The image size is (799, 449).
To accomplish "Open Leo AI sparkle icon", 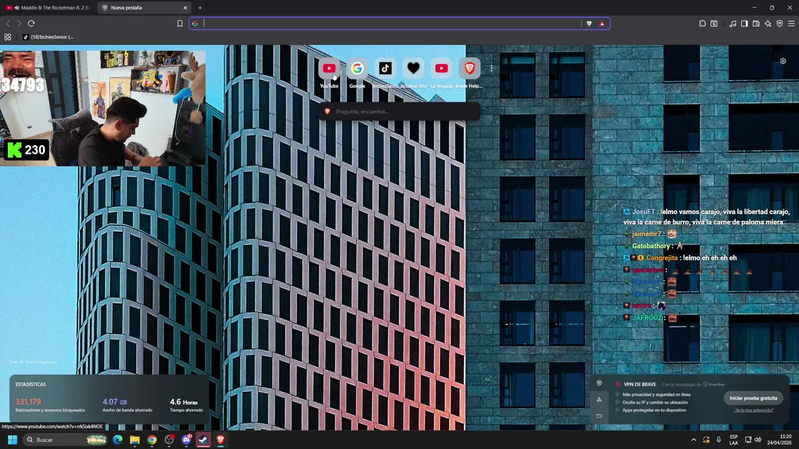I will tap(768, 24).
